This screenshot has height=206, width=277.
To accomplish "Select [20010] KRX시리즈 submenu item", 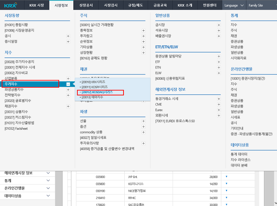I will click(93, 82).
